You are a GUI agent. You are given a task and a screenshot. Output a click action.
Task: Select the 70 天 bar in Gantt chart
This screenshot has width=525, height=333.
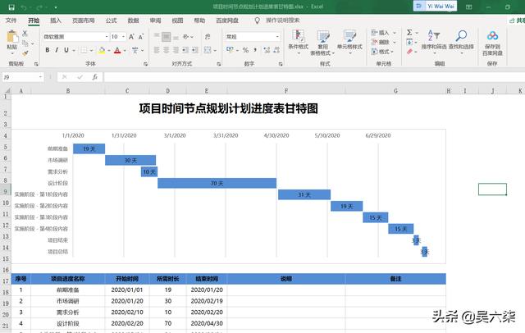point(217,183)
